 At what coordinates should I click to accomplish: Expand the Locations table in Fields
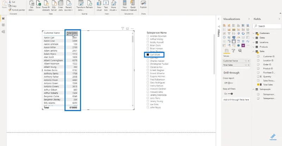253,42
